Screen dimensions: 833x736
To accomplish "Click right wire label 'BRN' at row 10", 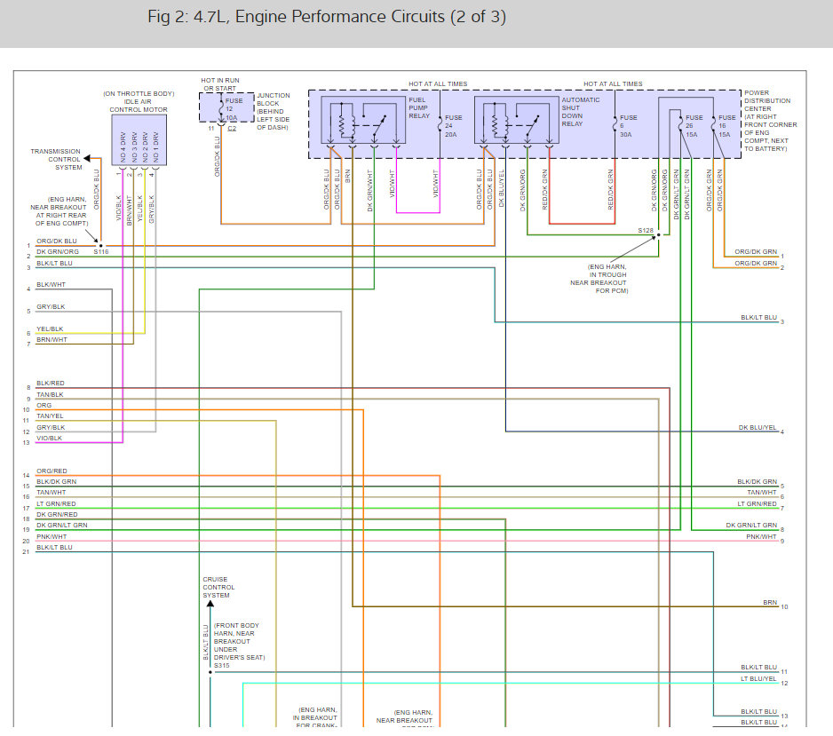I will click(770, 603).
